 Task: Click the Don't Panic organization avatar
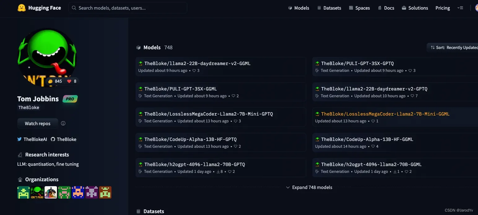[37, 192]
